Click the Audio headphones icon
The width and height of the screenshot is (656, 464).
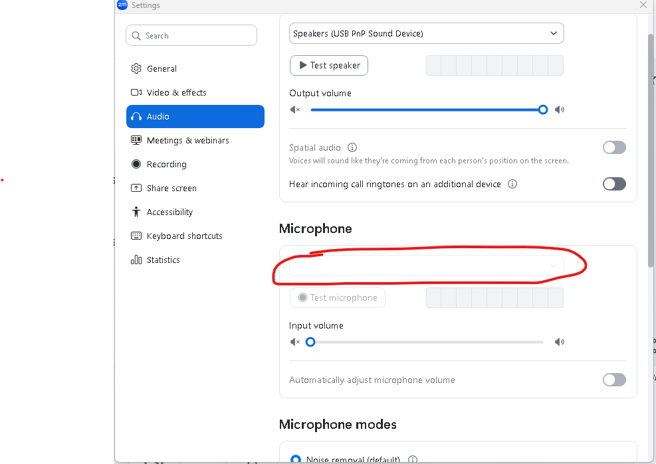136,116
